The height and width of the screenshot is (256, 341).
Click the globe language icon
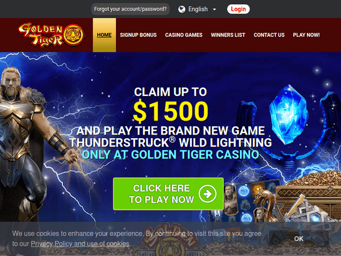click(181, 9)
